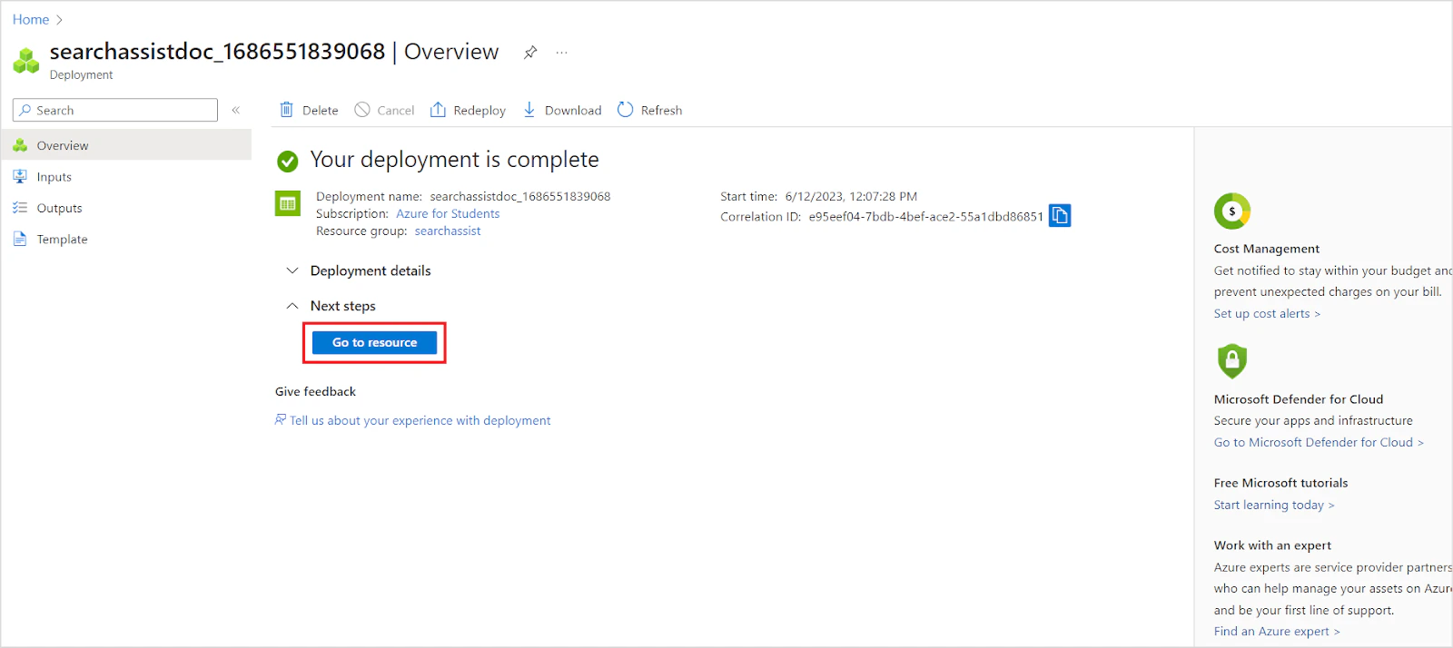The height and width of the screenshot is (648, 1453).
Task: Click the Cost Management heading
Action: (x=1267, y=249)
